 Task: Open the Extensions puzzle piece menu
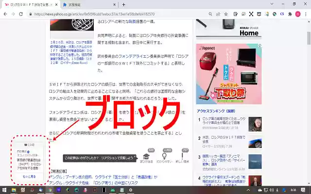(x=290, y=14)
